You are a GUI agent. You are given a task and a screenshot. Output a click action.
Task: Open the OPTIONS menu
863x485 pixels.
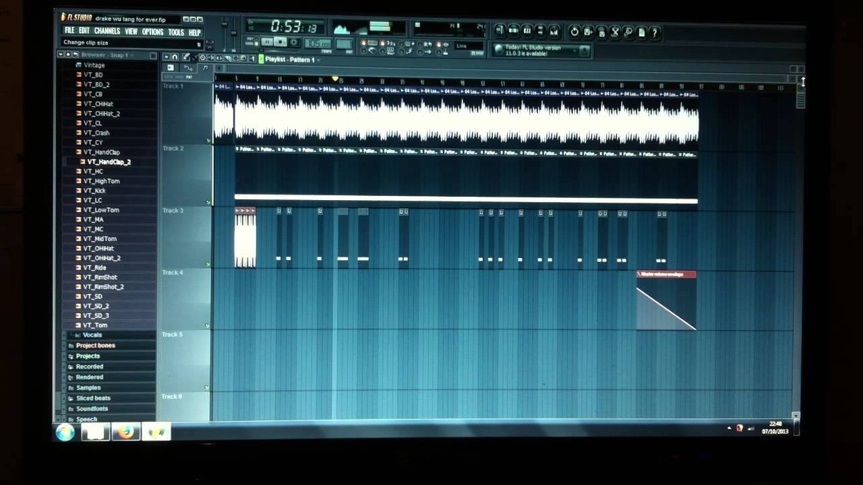(x=153, y=32)
